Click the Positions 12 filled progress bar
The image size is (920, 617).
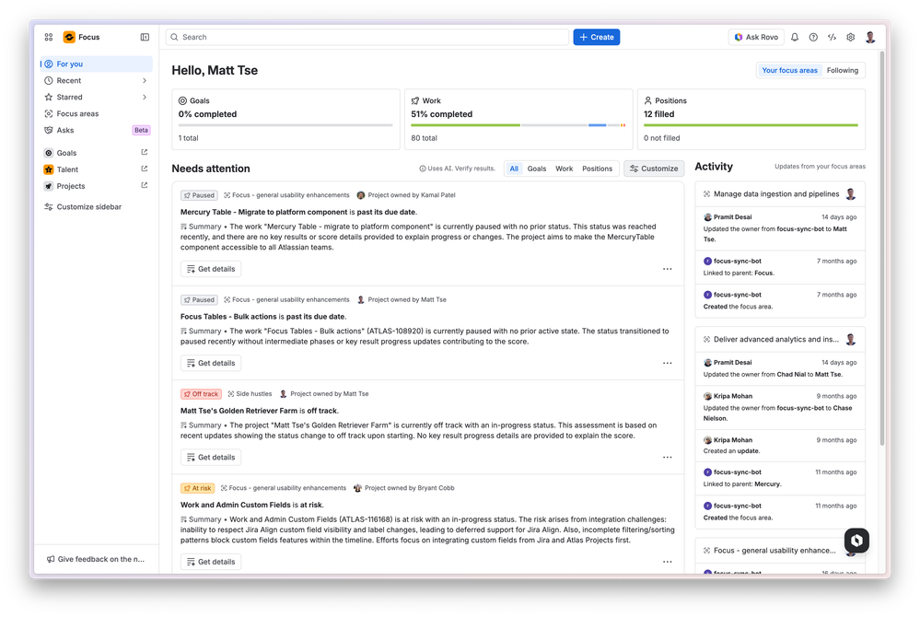point(751,125)
